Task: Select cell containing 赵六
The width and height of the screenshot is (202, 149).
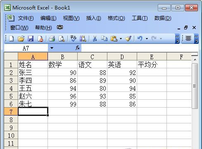Action: 33,96
